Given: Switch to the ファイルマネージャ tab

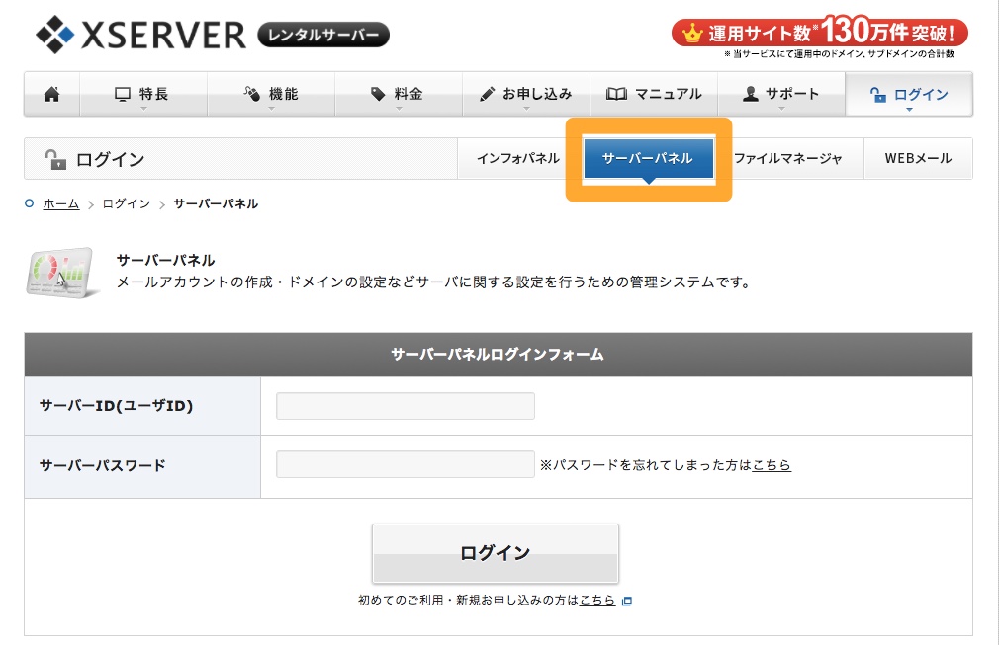Looking at the screenshot, I should pos(788,158).
